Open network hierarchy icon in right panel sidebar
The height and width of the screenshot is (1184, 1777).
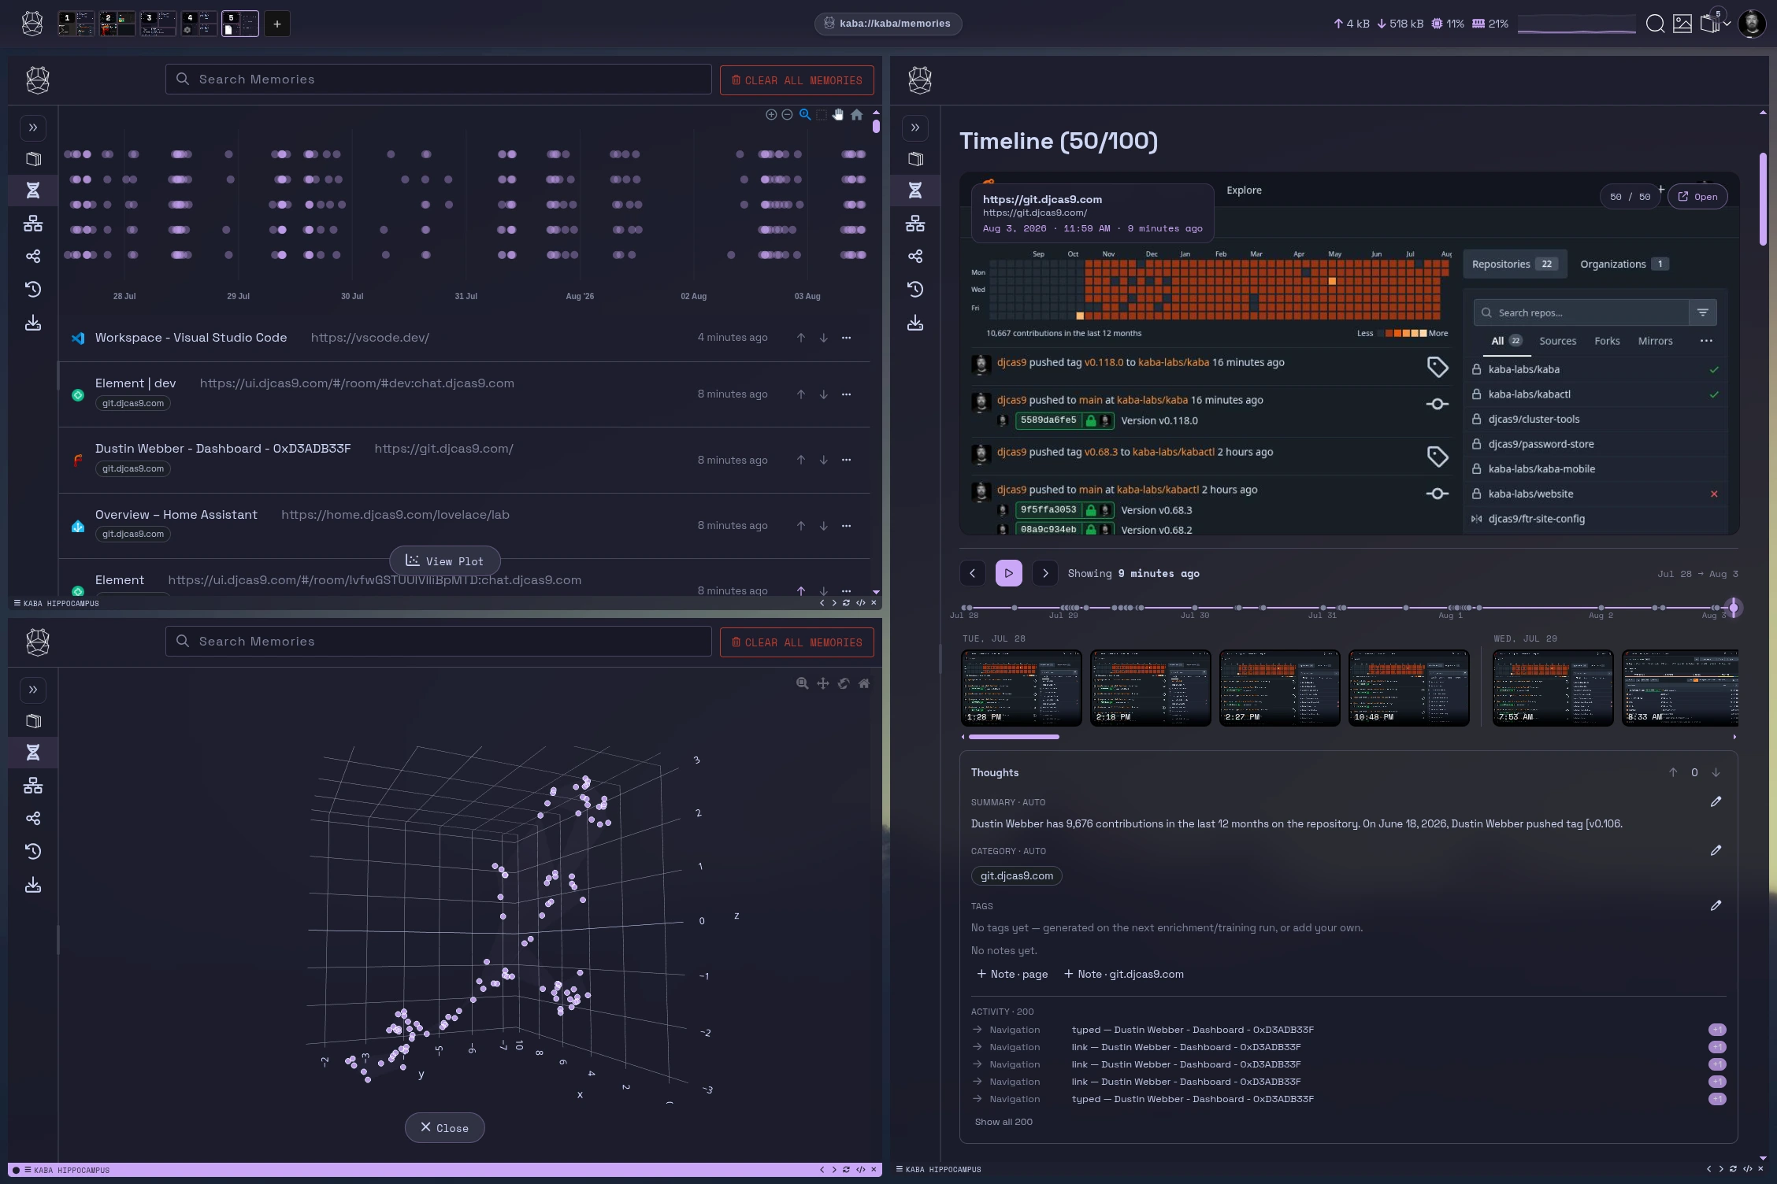pos(915,224)
